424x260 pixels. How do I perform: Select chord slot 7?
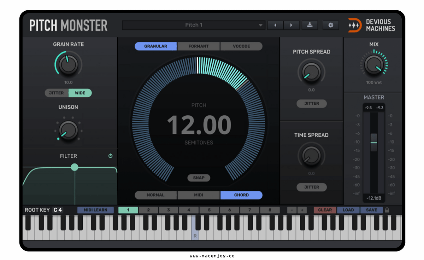(x=249, y=210)
